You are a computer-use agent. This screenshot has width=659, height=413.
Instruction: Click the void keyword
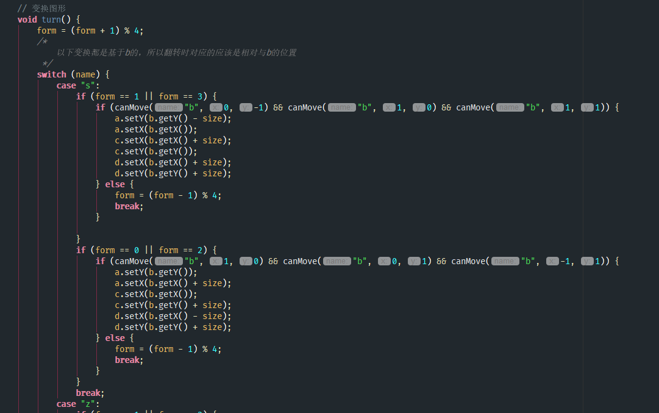click(27, 20)
